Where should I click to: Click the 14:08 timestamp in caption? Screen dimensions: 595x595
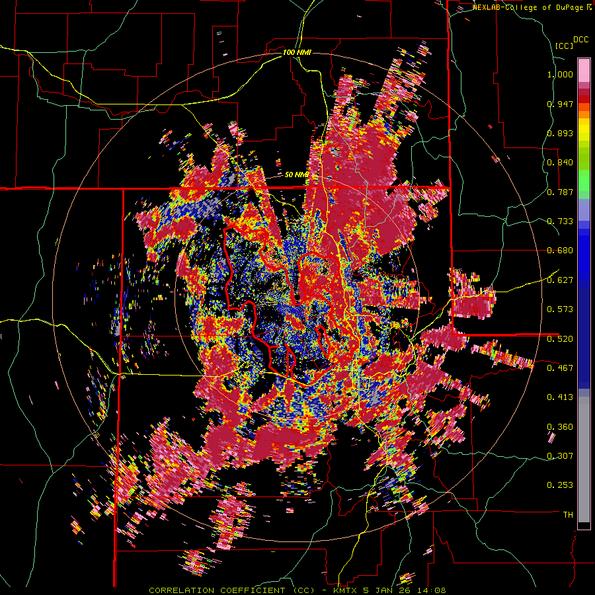pyautogui.click(x=430, y=590)
